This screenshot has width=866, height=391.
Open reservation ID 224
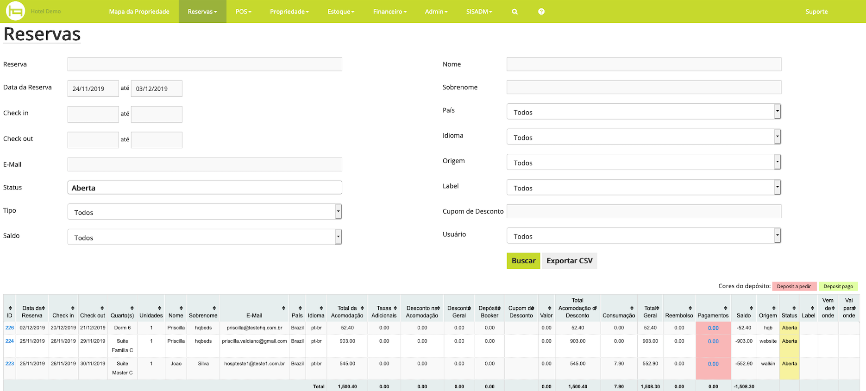click(x=10, y=341)
